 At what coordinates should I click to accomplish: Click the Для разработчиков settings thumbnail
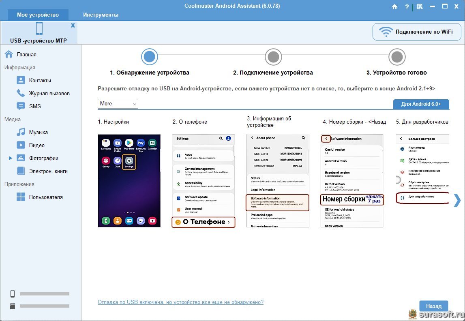(422, 169)
